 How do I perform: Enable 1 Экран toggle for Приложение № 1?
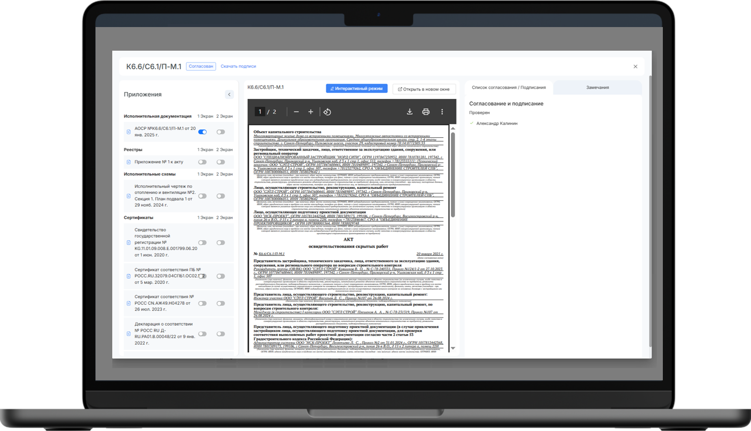202,162
